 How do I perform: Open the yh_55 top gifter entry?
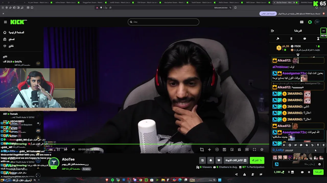pos(283,48)
